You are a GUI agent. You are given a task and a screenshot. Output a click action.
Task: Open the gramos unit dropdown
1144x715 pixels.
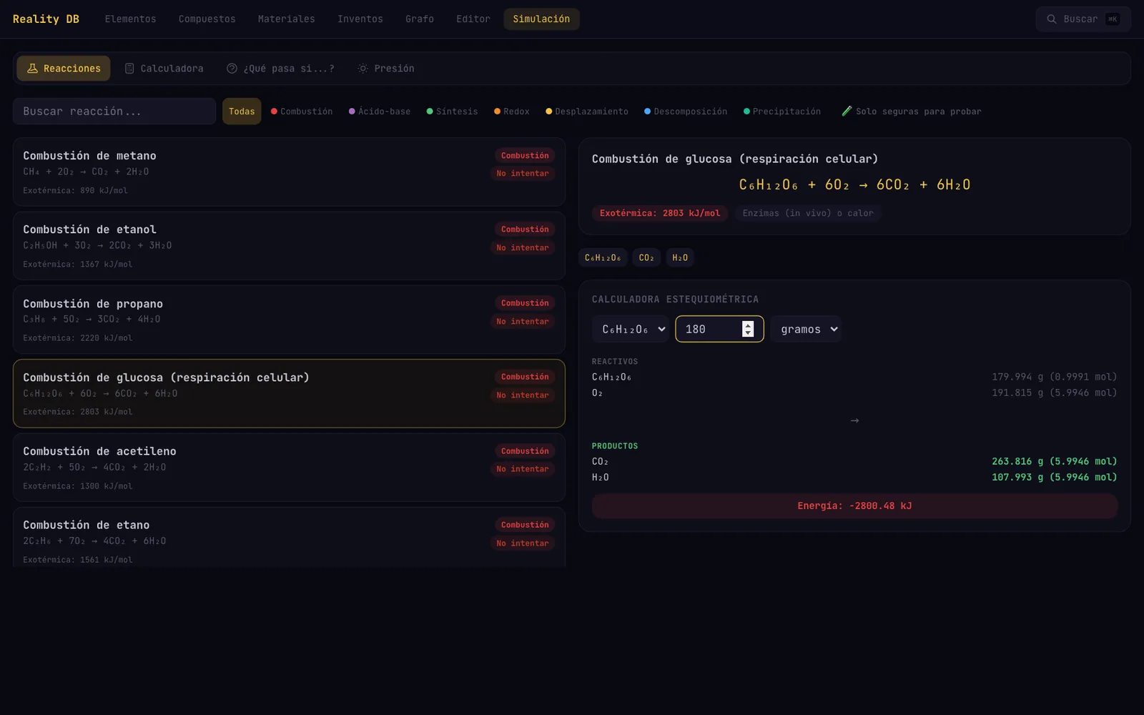point(806,329)
